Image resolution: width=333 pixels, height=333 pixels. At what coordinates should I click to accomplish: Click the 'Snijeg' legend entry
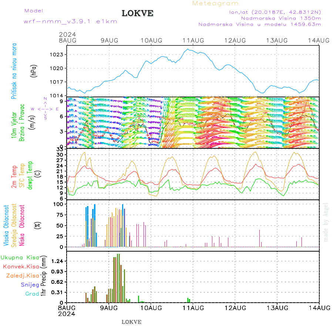tap(30, 285)
